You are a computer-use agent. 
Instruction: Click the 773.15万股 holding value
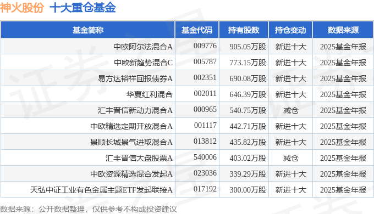point(248,63)
